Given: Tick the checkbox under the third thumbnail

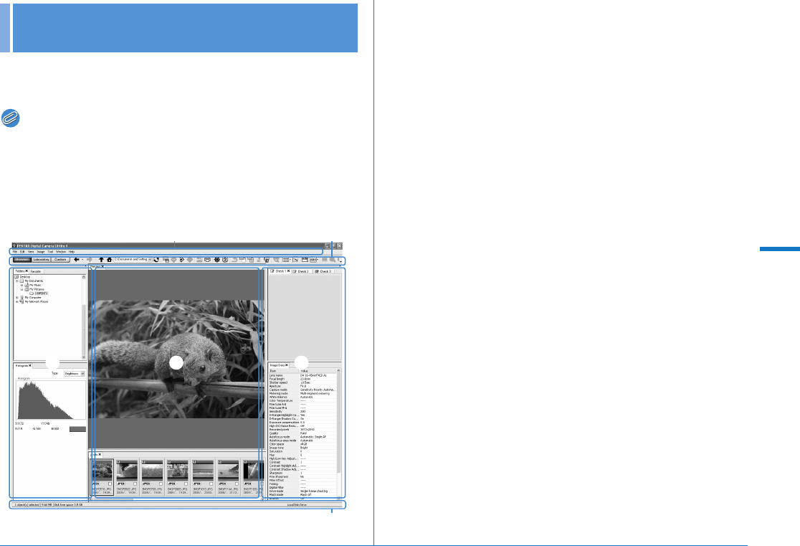Looking at the screenshot, I should (161, 484).
